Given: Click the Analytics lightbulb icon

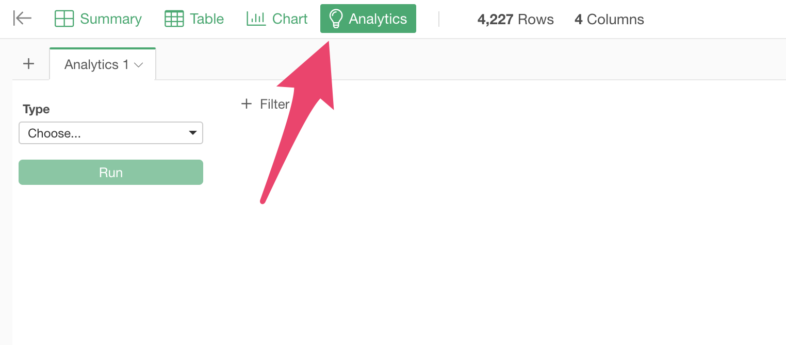Looking at the screenshot, I should click(336, 19).
